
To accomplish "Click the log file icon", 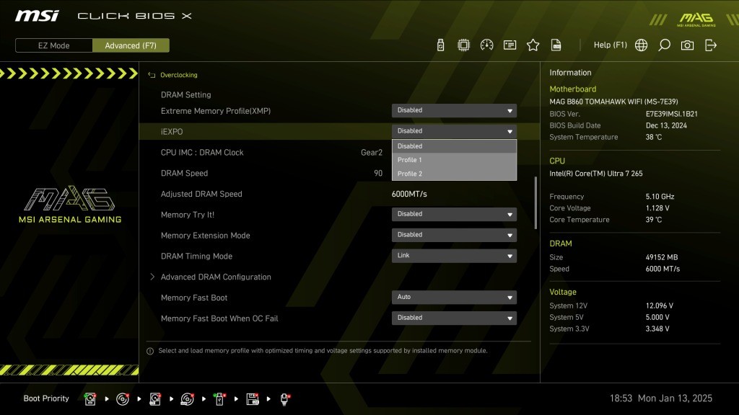I will [556, 45].
